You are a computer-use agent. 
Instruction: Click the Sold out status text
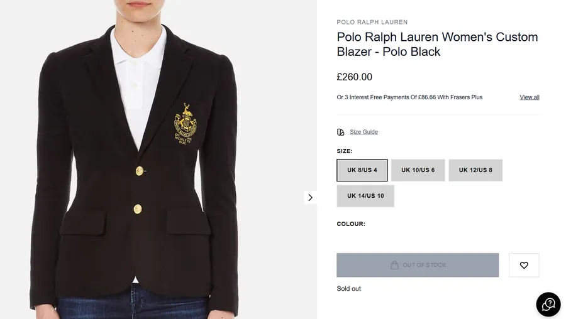point(349,289)
